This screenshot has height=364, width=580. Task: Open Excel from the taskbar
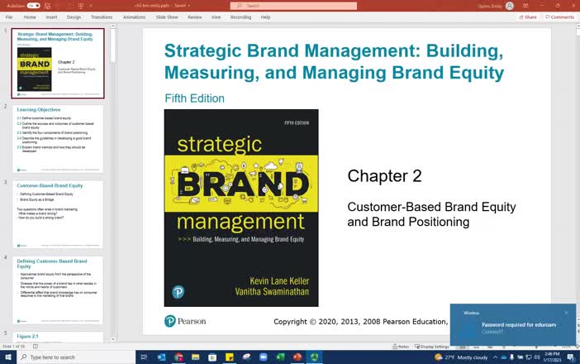pos(278,357)
